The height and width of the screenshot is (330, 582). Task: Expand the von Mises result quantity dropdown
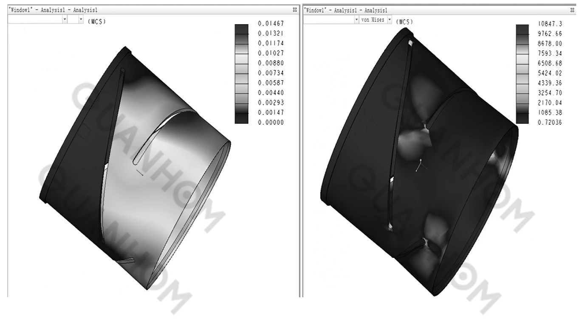coord(389,20)
